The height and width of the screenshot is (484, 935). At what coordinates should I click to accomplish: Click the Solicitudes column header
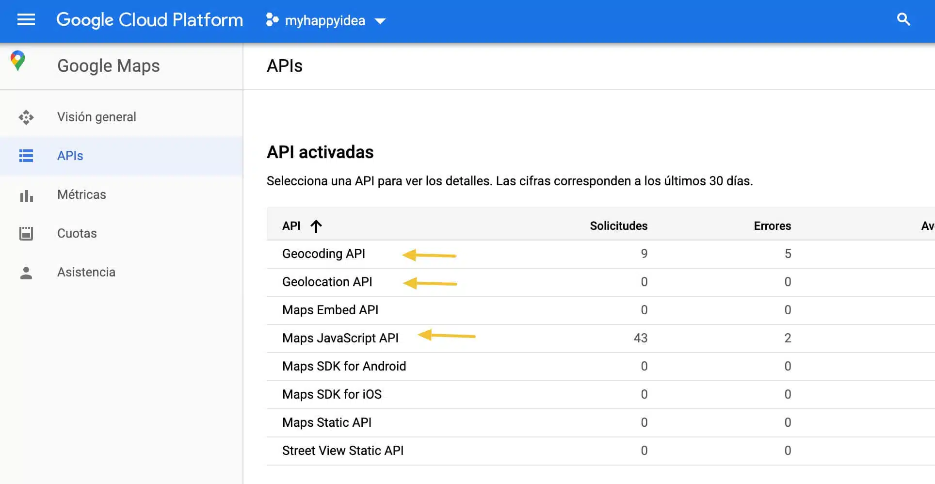[618, 226]
